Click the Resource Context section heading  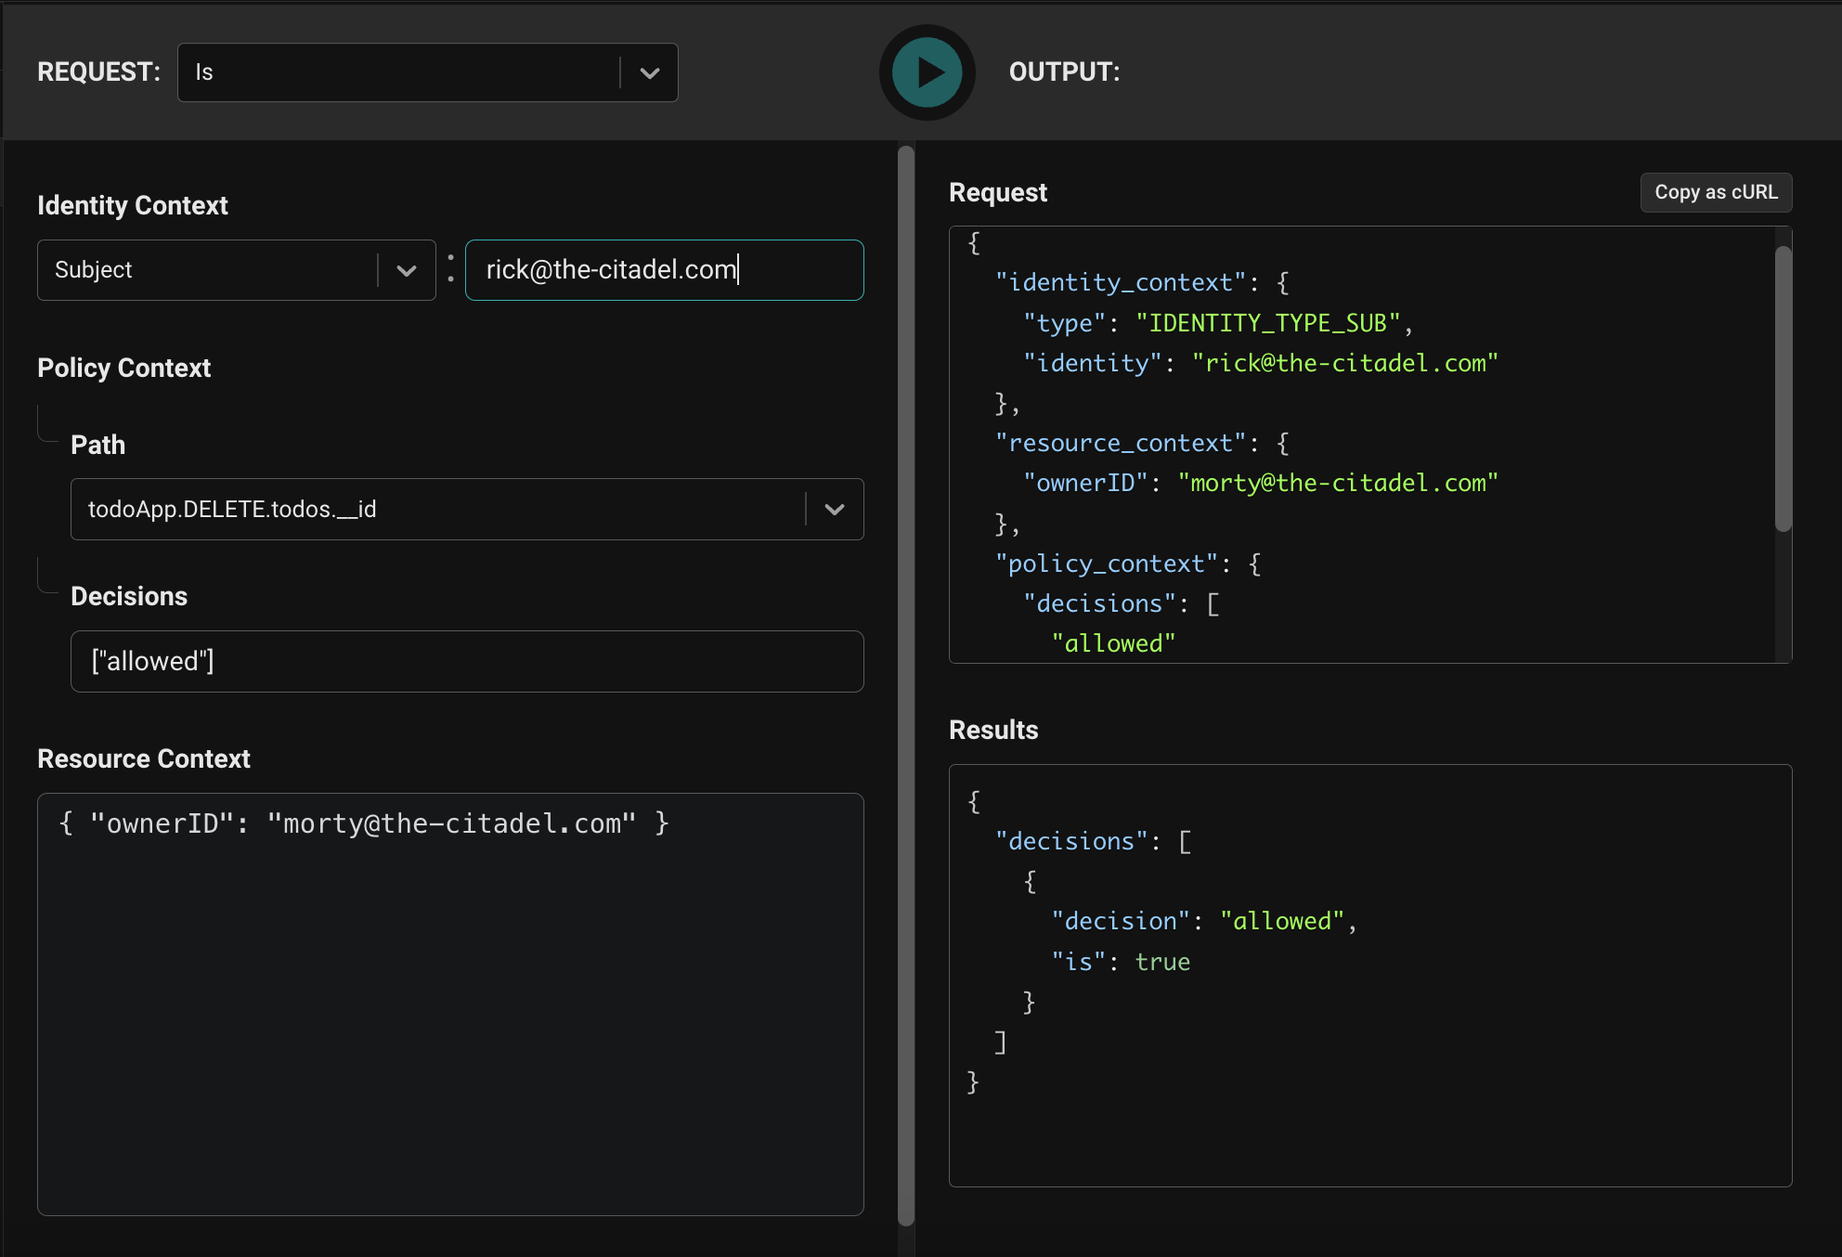143,758
